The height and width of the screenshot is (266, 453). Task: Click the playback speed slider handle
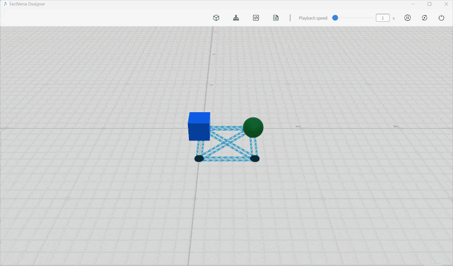pos(335,18)
